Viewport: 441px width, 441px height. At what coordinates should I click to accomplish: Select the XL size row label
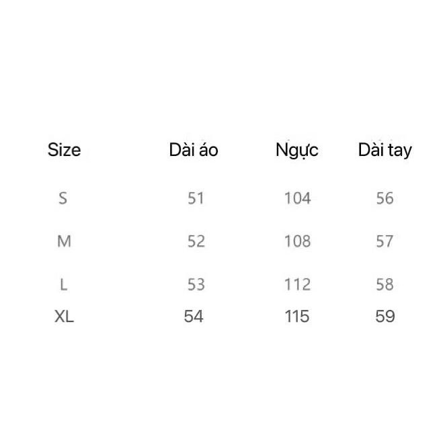click(x=64, y=316)
